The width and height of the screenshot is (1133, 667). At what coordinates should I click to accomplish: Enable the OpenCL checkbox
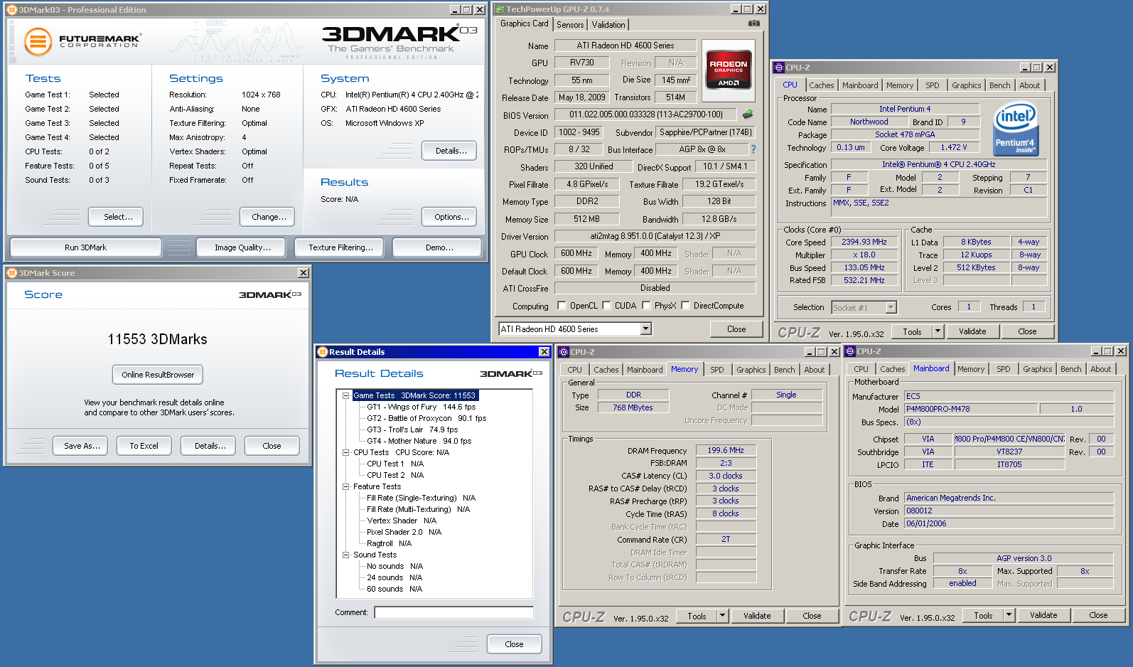point(562,306)
